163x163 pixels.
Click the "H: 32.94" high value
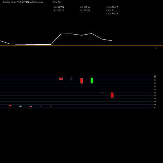click(x=85, y=7)
